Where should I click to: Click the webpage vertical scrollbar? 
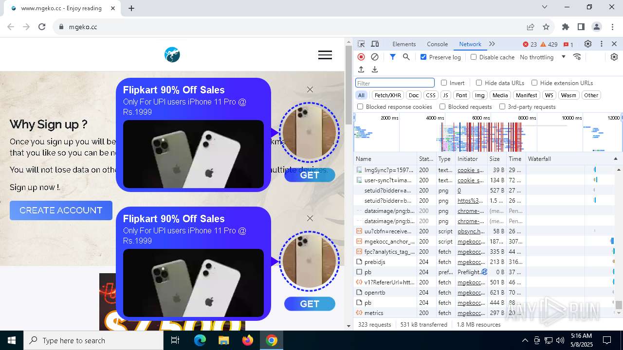coord(348,85)
